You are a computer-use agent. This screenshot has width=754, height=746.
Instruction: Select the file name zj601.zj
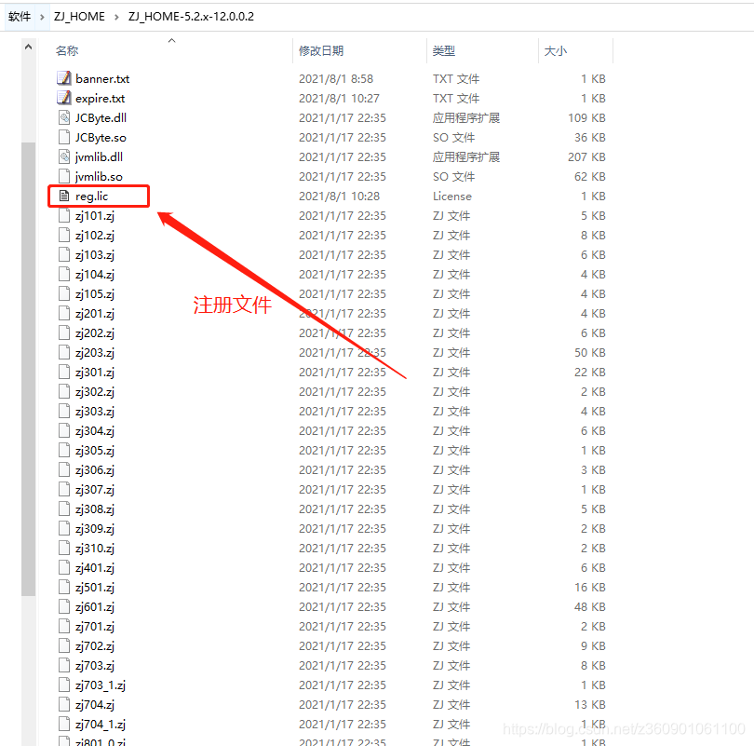click(95, 607)
